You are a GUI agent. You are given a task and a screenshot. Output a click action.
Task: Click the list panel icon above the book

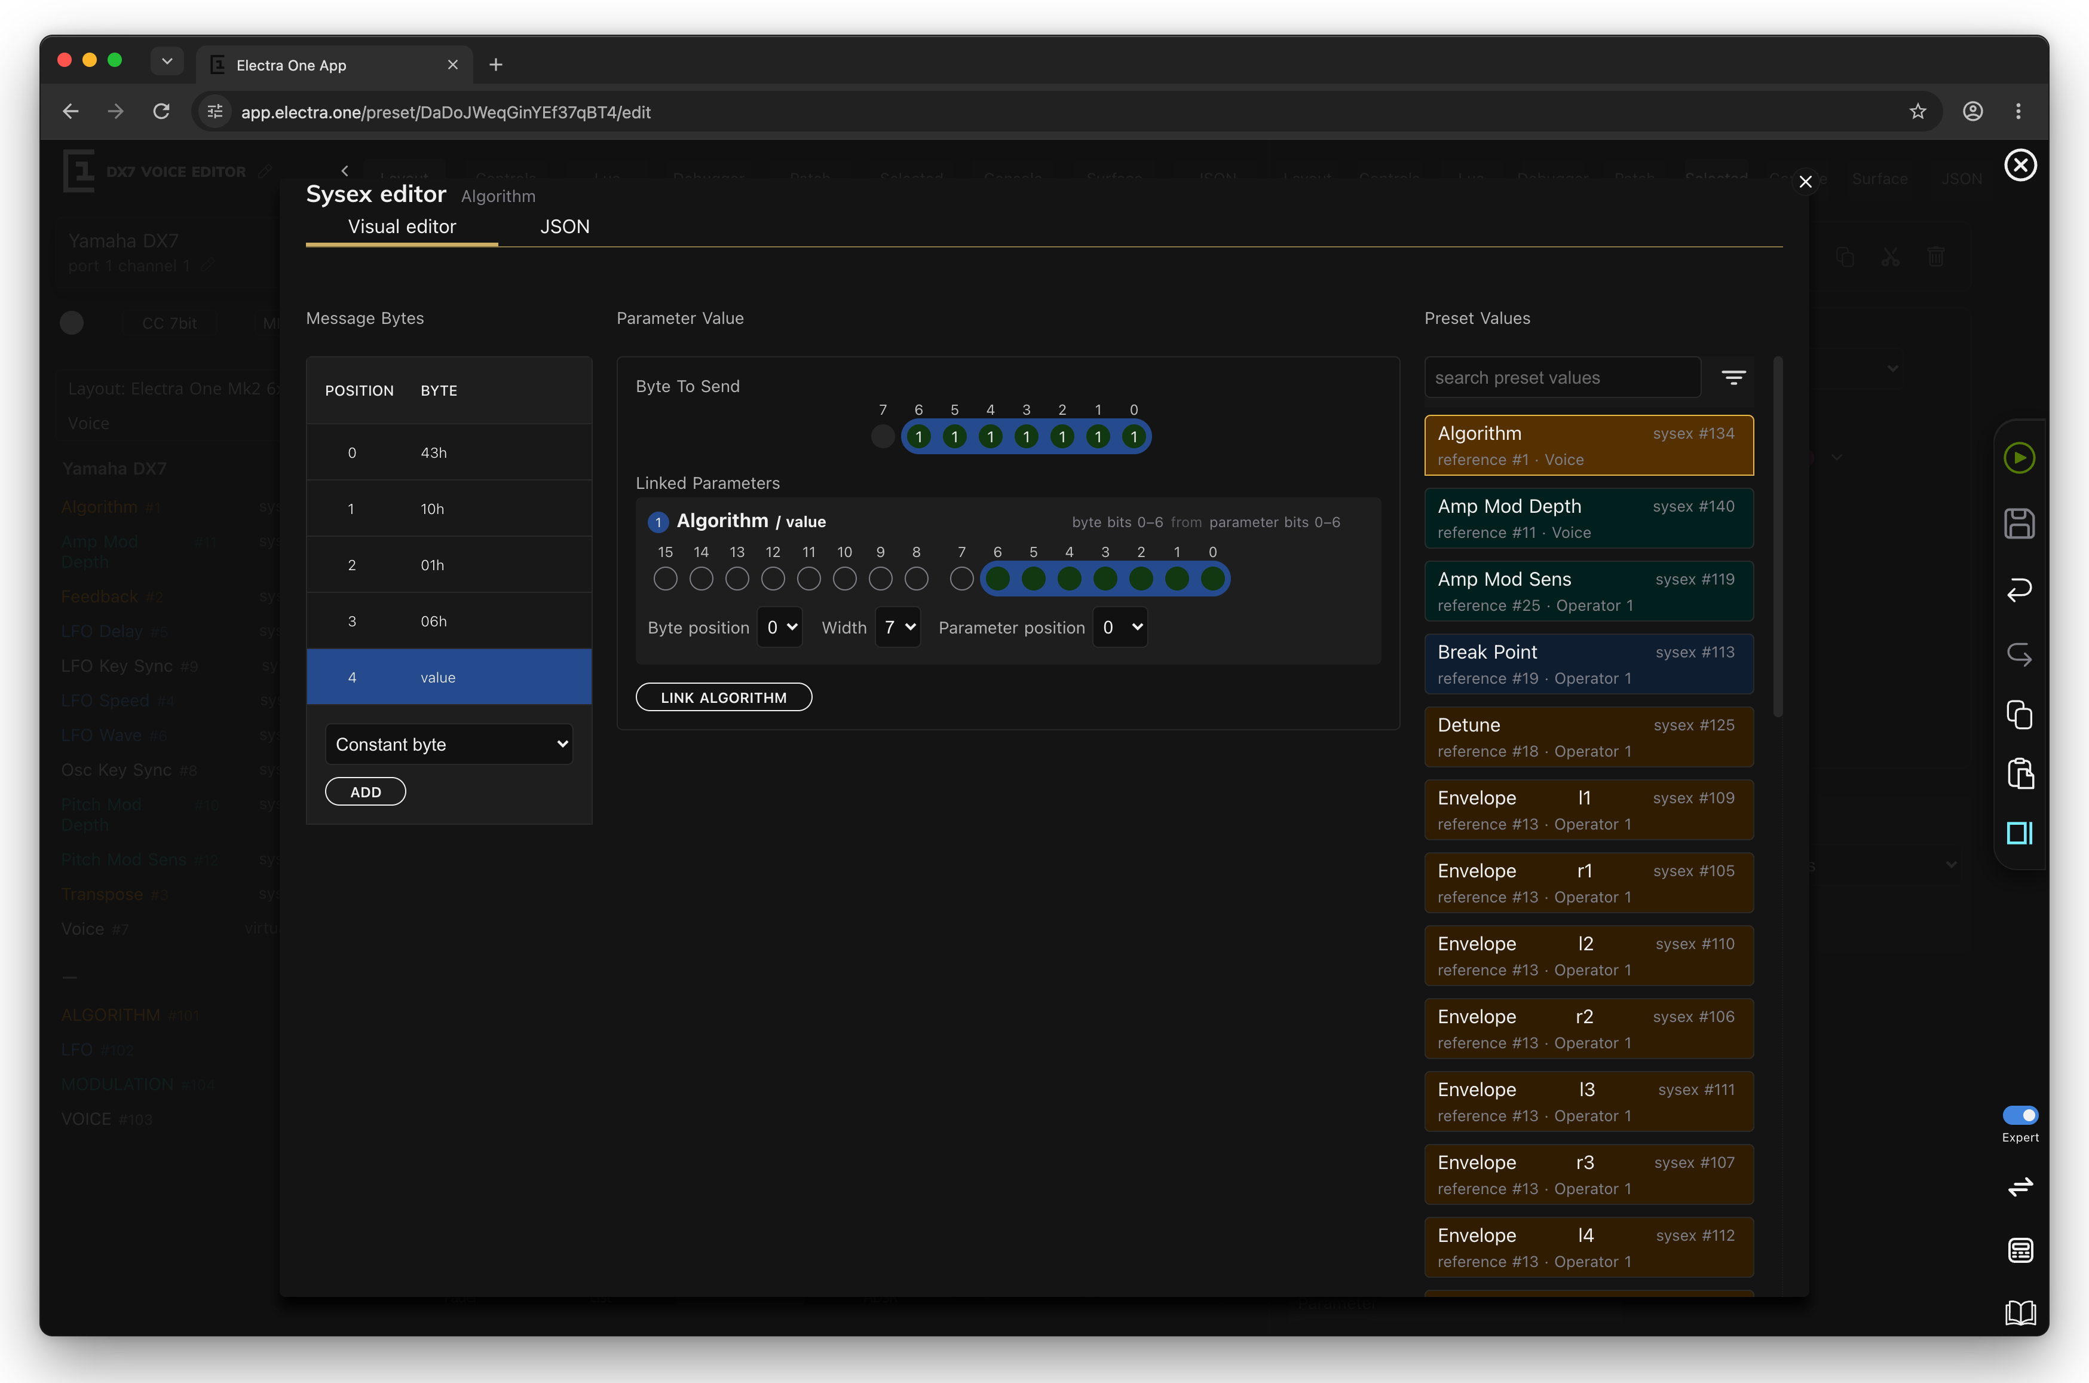pos(2020,1250)
